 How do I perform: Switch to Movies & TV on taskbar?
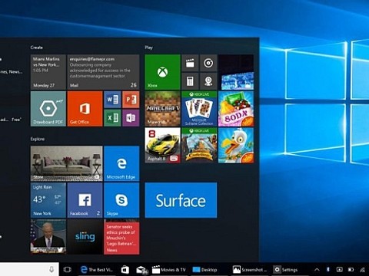[168, 270]
